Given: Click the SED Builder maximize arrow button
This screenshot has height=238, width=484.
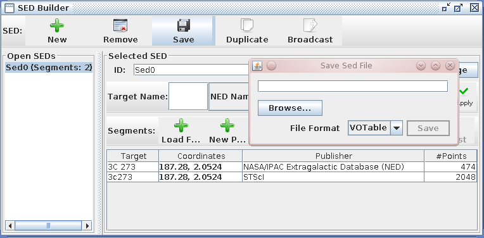Looking at the screenshot, I should click(459, 8).
